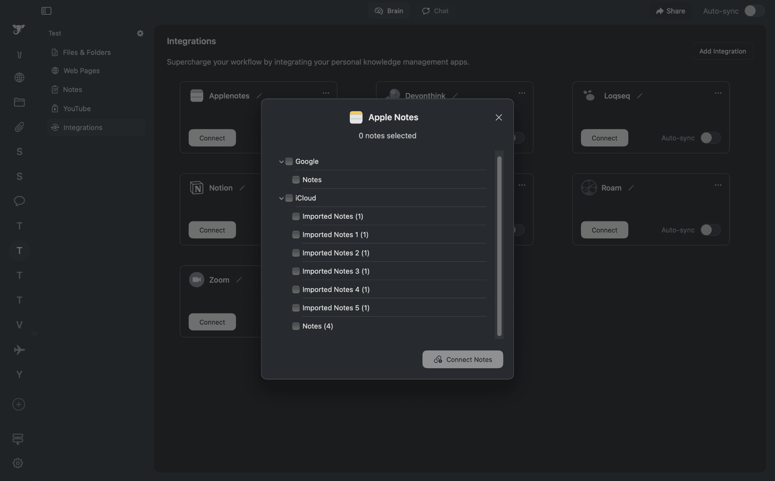Check Imported Notes 2 (1) checkbox
775x481 pixels.
coord(296,253)
